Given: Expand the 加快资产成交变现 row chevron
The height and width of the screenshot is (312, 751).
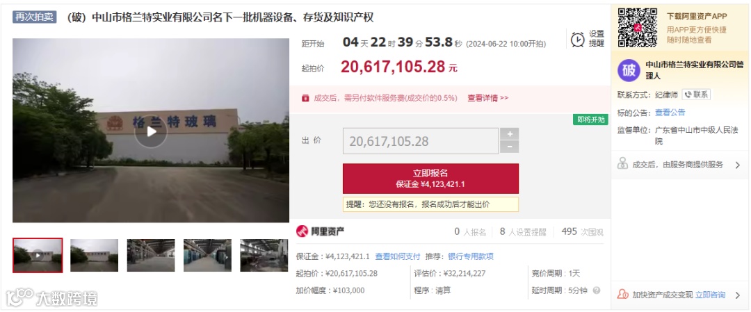Looking at the screenshot, I should pos(738,295).
